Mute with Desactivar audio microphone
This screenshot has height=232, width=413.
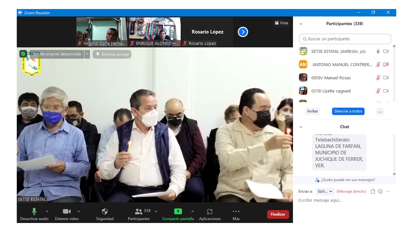tap(34, 214)
